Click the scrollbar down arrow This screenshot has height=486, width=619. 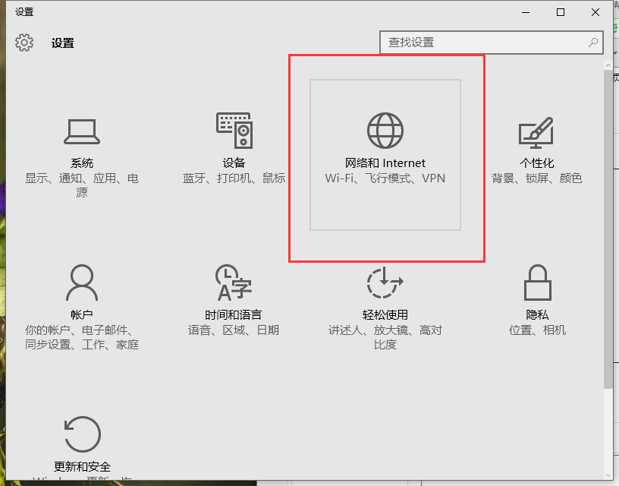coord(608,474)
